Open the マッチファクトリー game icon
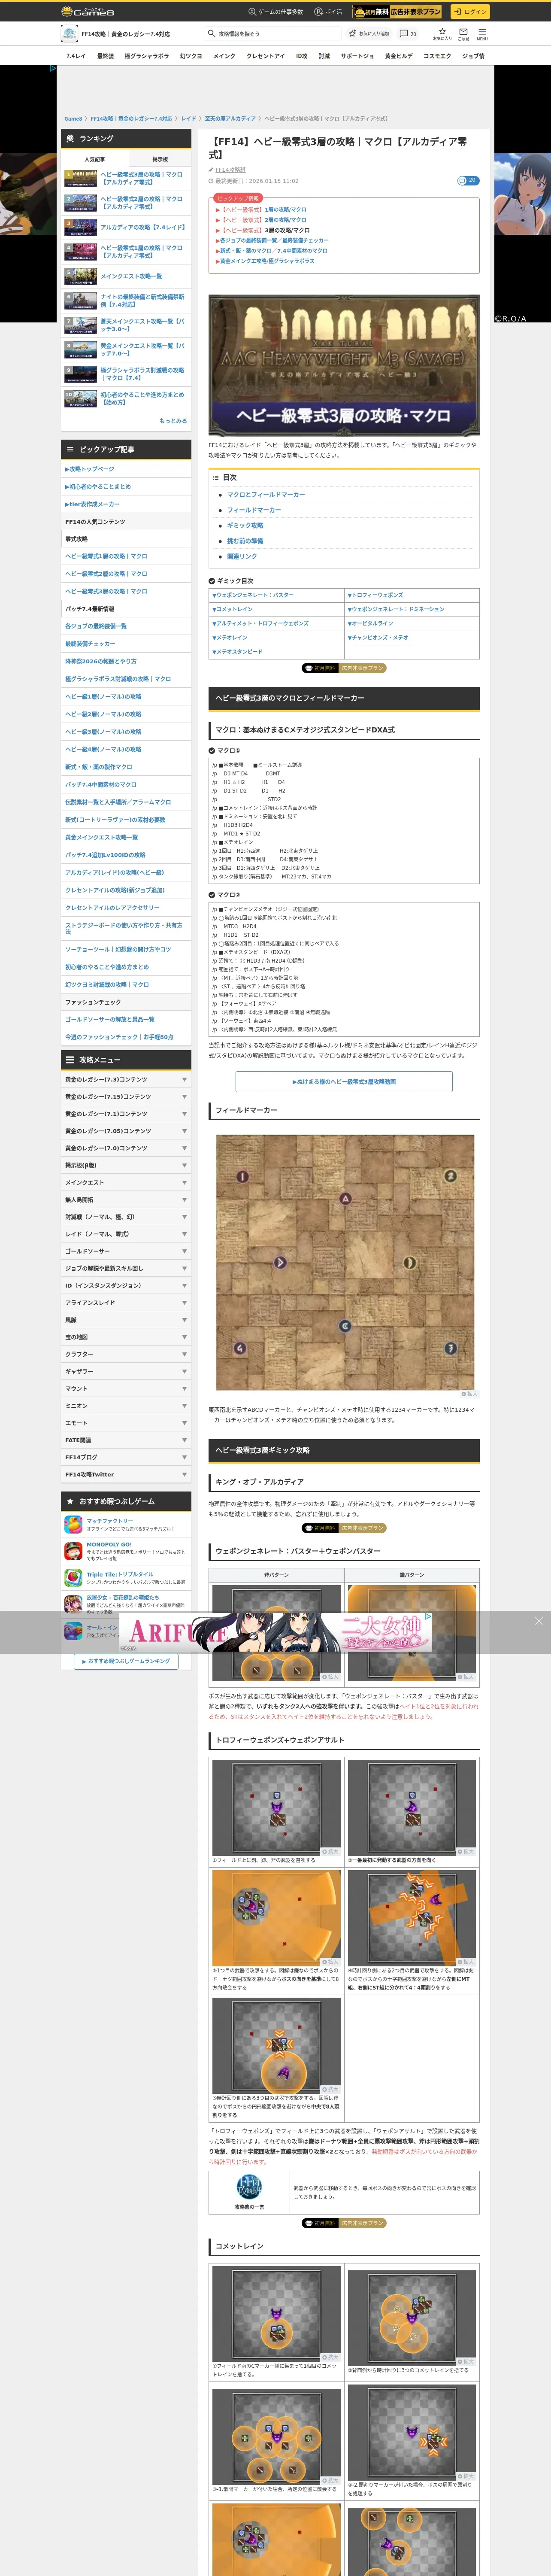The width and height of the screenshot is (551, 2576). tap(73, 1525)
